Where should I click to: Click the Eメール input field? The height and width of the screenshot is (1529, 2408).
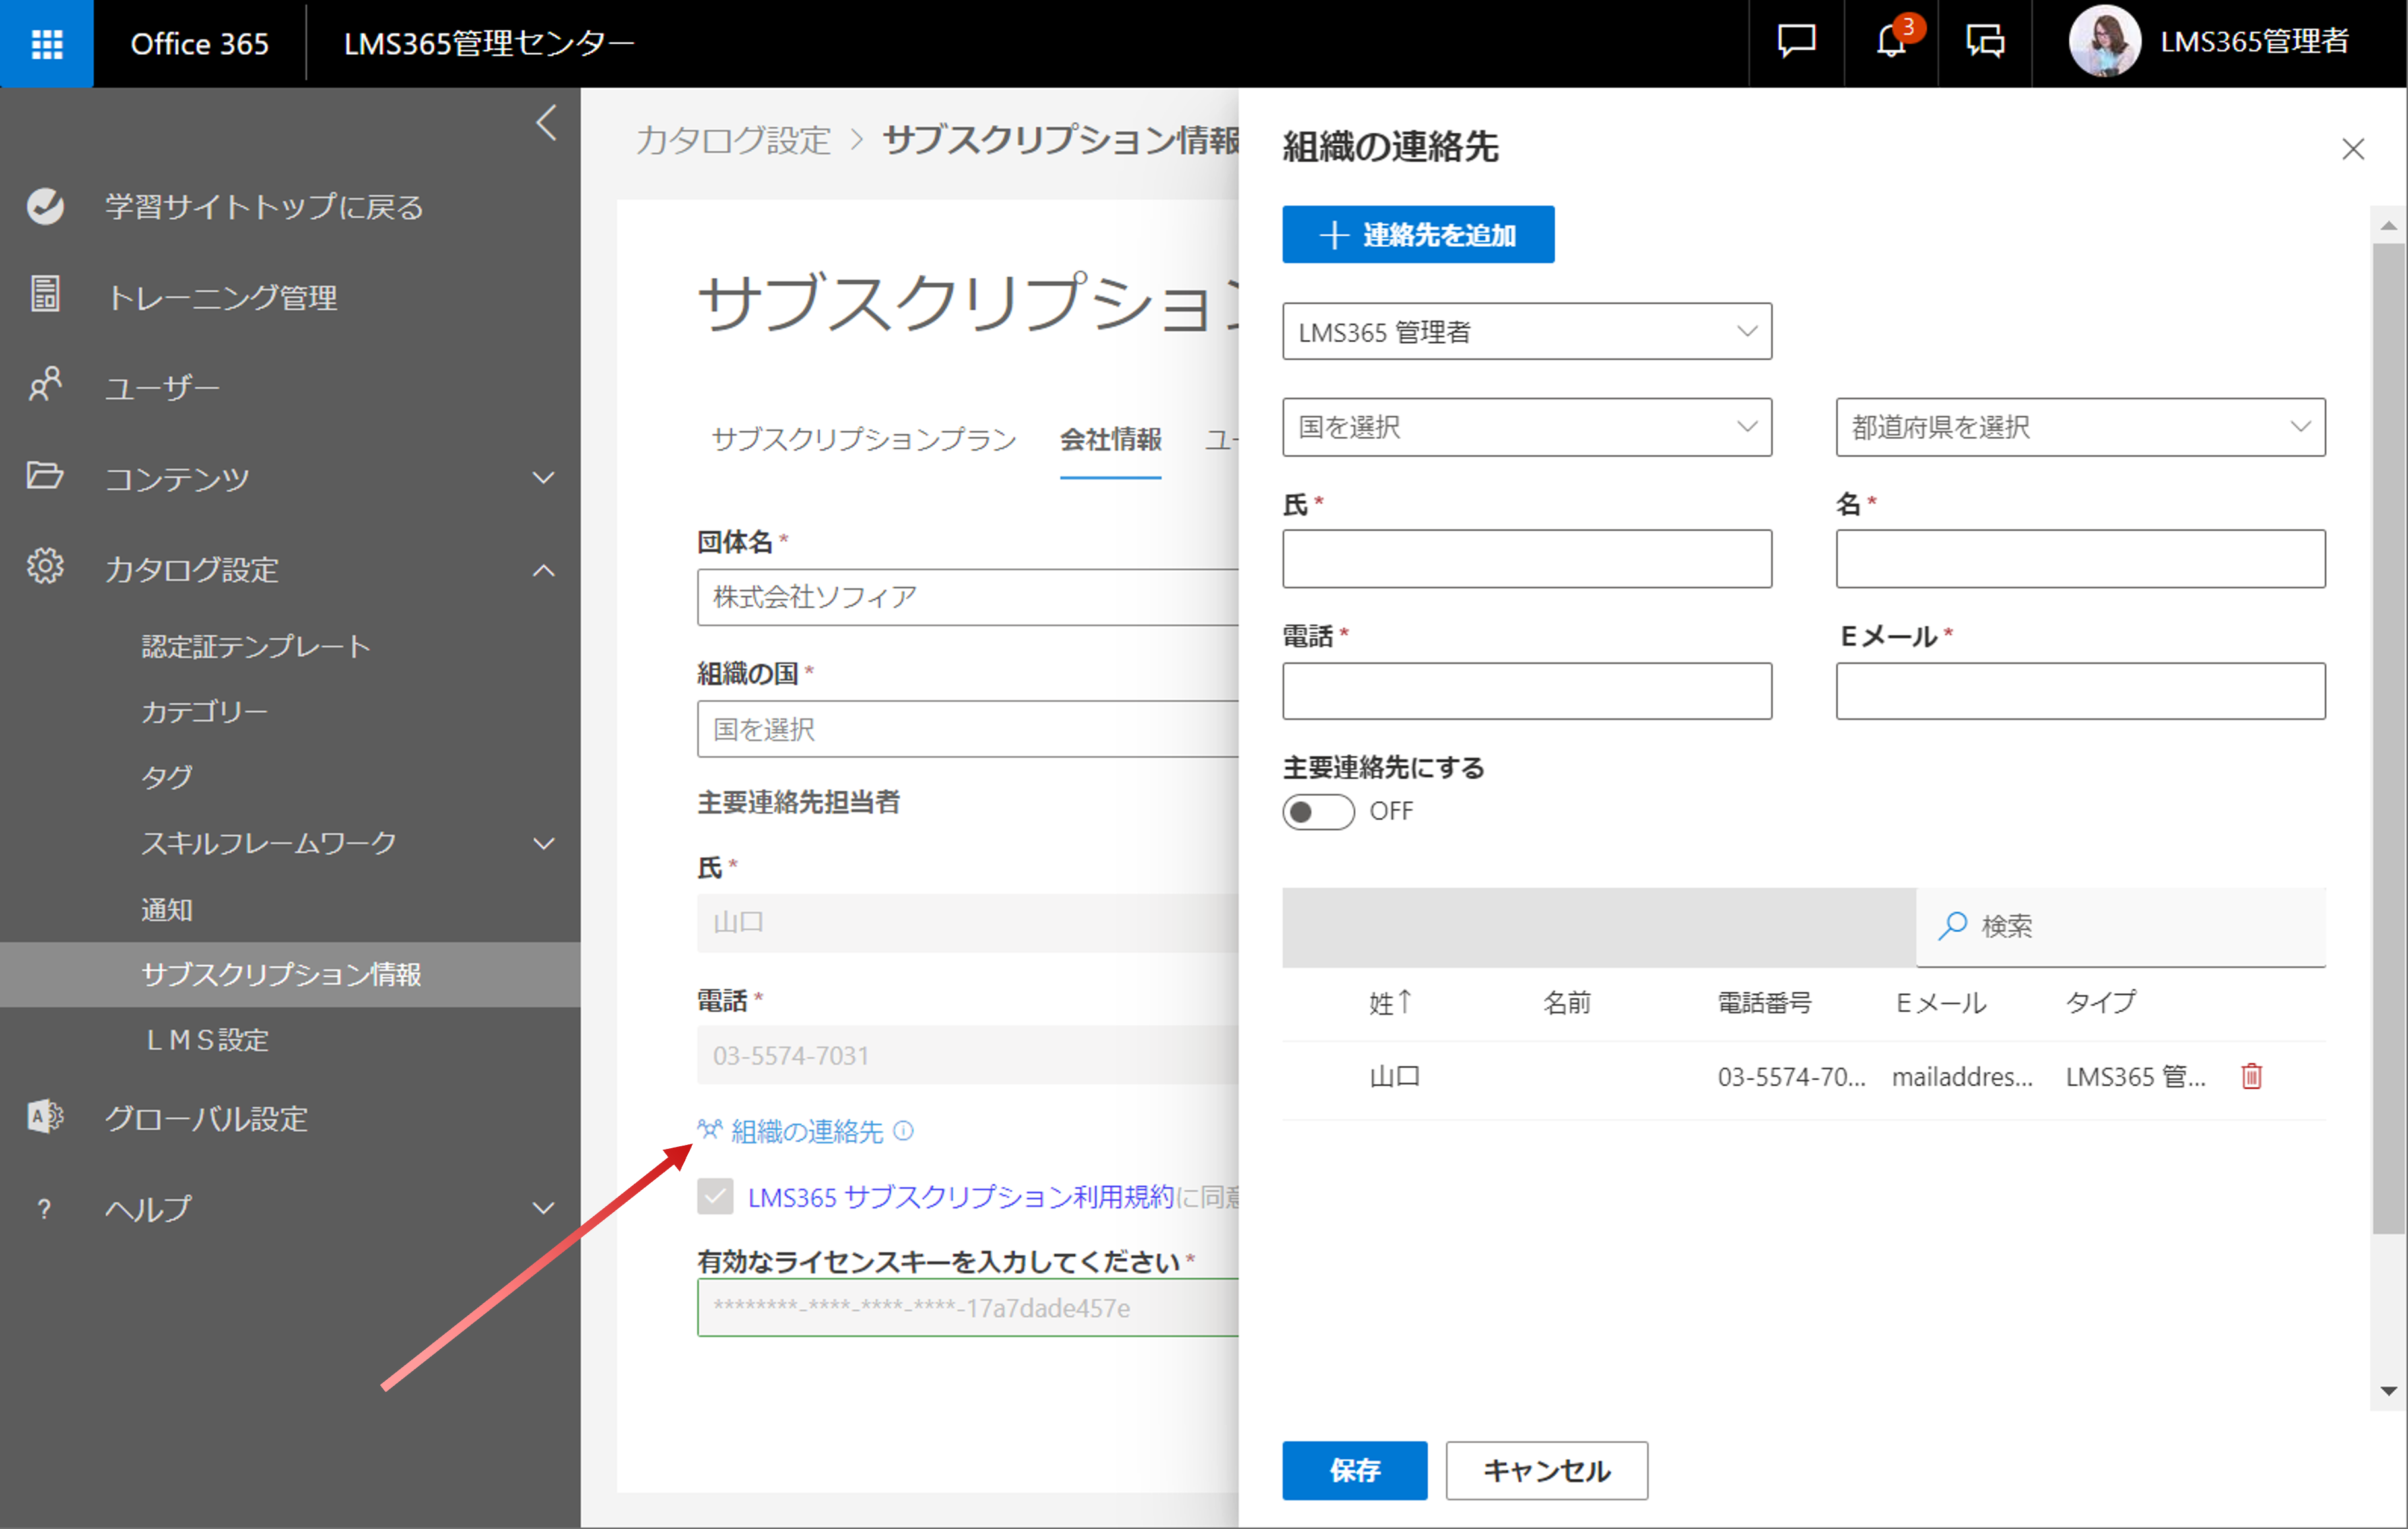pos(2080,690)
